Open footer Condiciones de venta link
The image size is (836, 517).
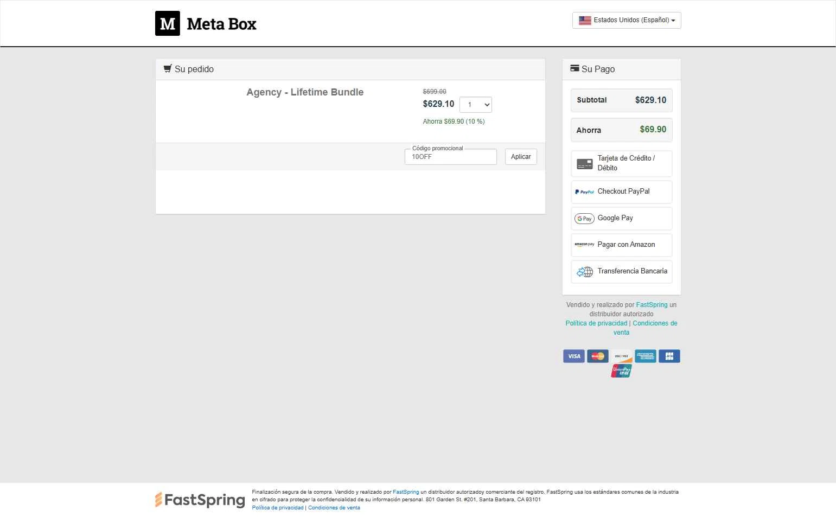tap(334, 508)
